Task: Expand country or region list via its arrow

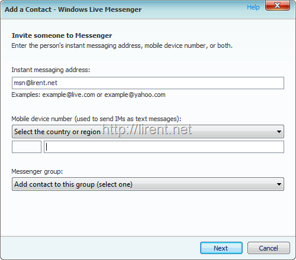Action: pyautogui.click(x=279, y=132)
